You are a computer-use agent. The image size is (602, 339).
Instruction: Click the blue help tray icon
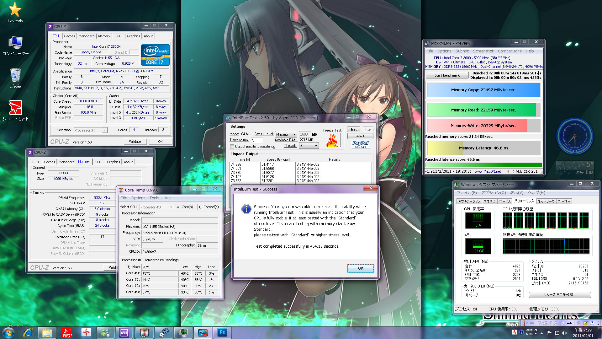[521, 332]
